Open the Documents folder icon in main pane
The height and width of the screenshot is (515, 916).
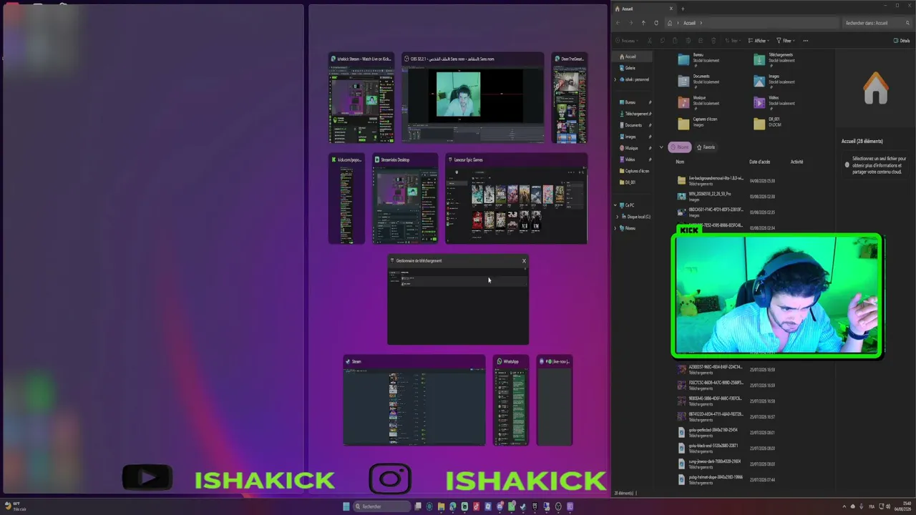pos(683,81)
